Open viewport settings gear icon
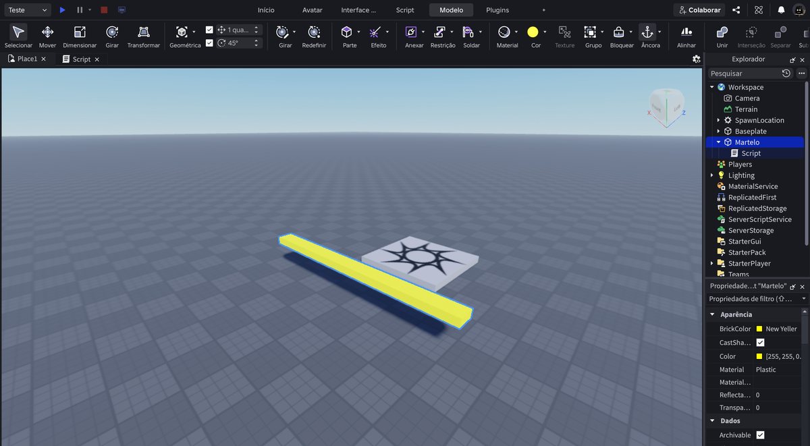This screenshot has height=446, width=810. 696,59
